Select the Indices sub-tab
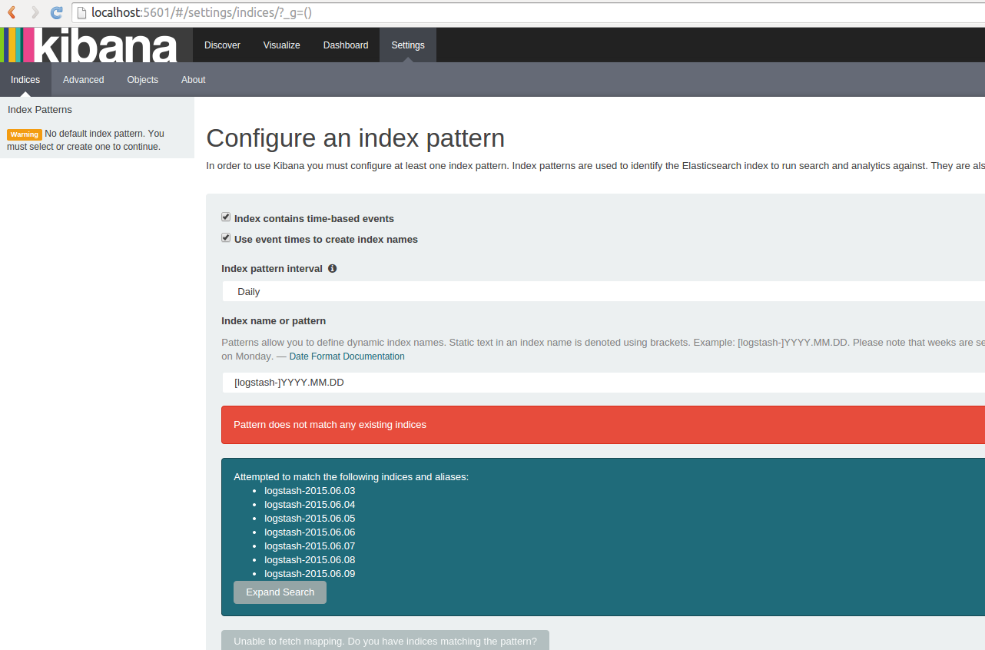This screenshot has height=650, width=985. pos(25,80)
